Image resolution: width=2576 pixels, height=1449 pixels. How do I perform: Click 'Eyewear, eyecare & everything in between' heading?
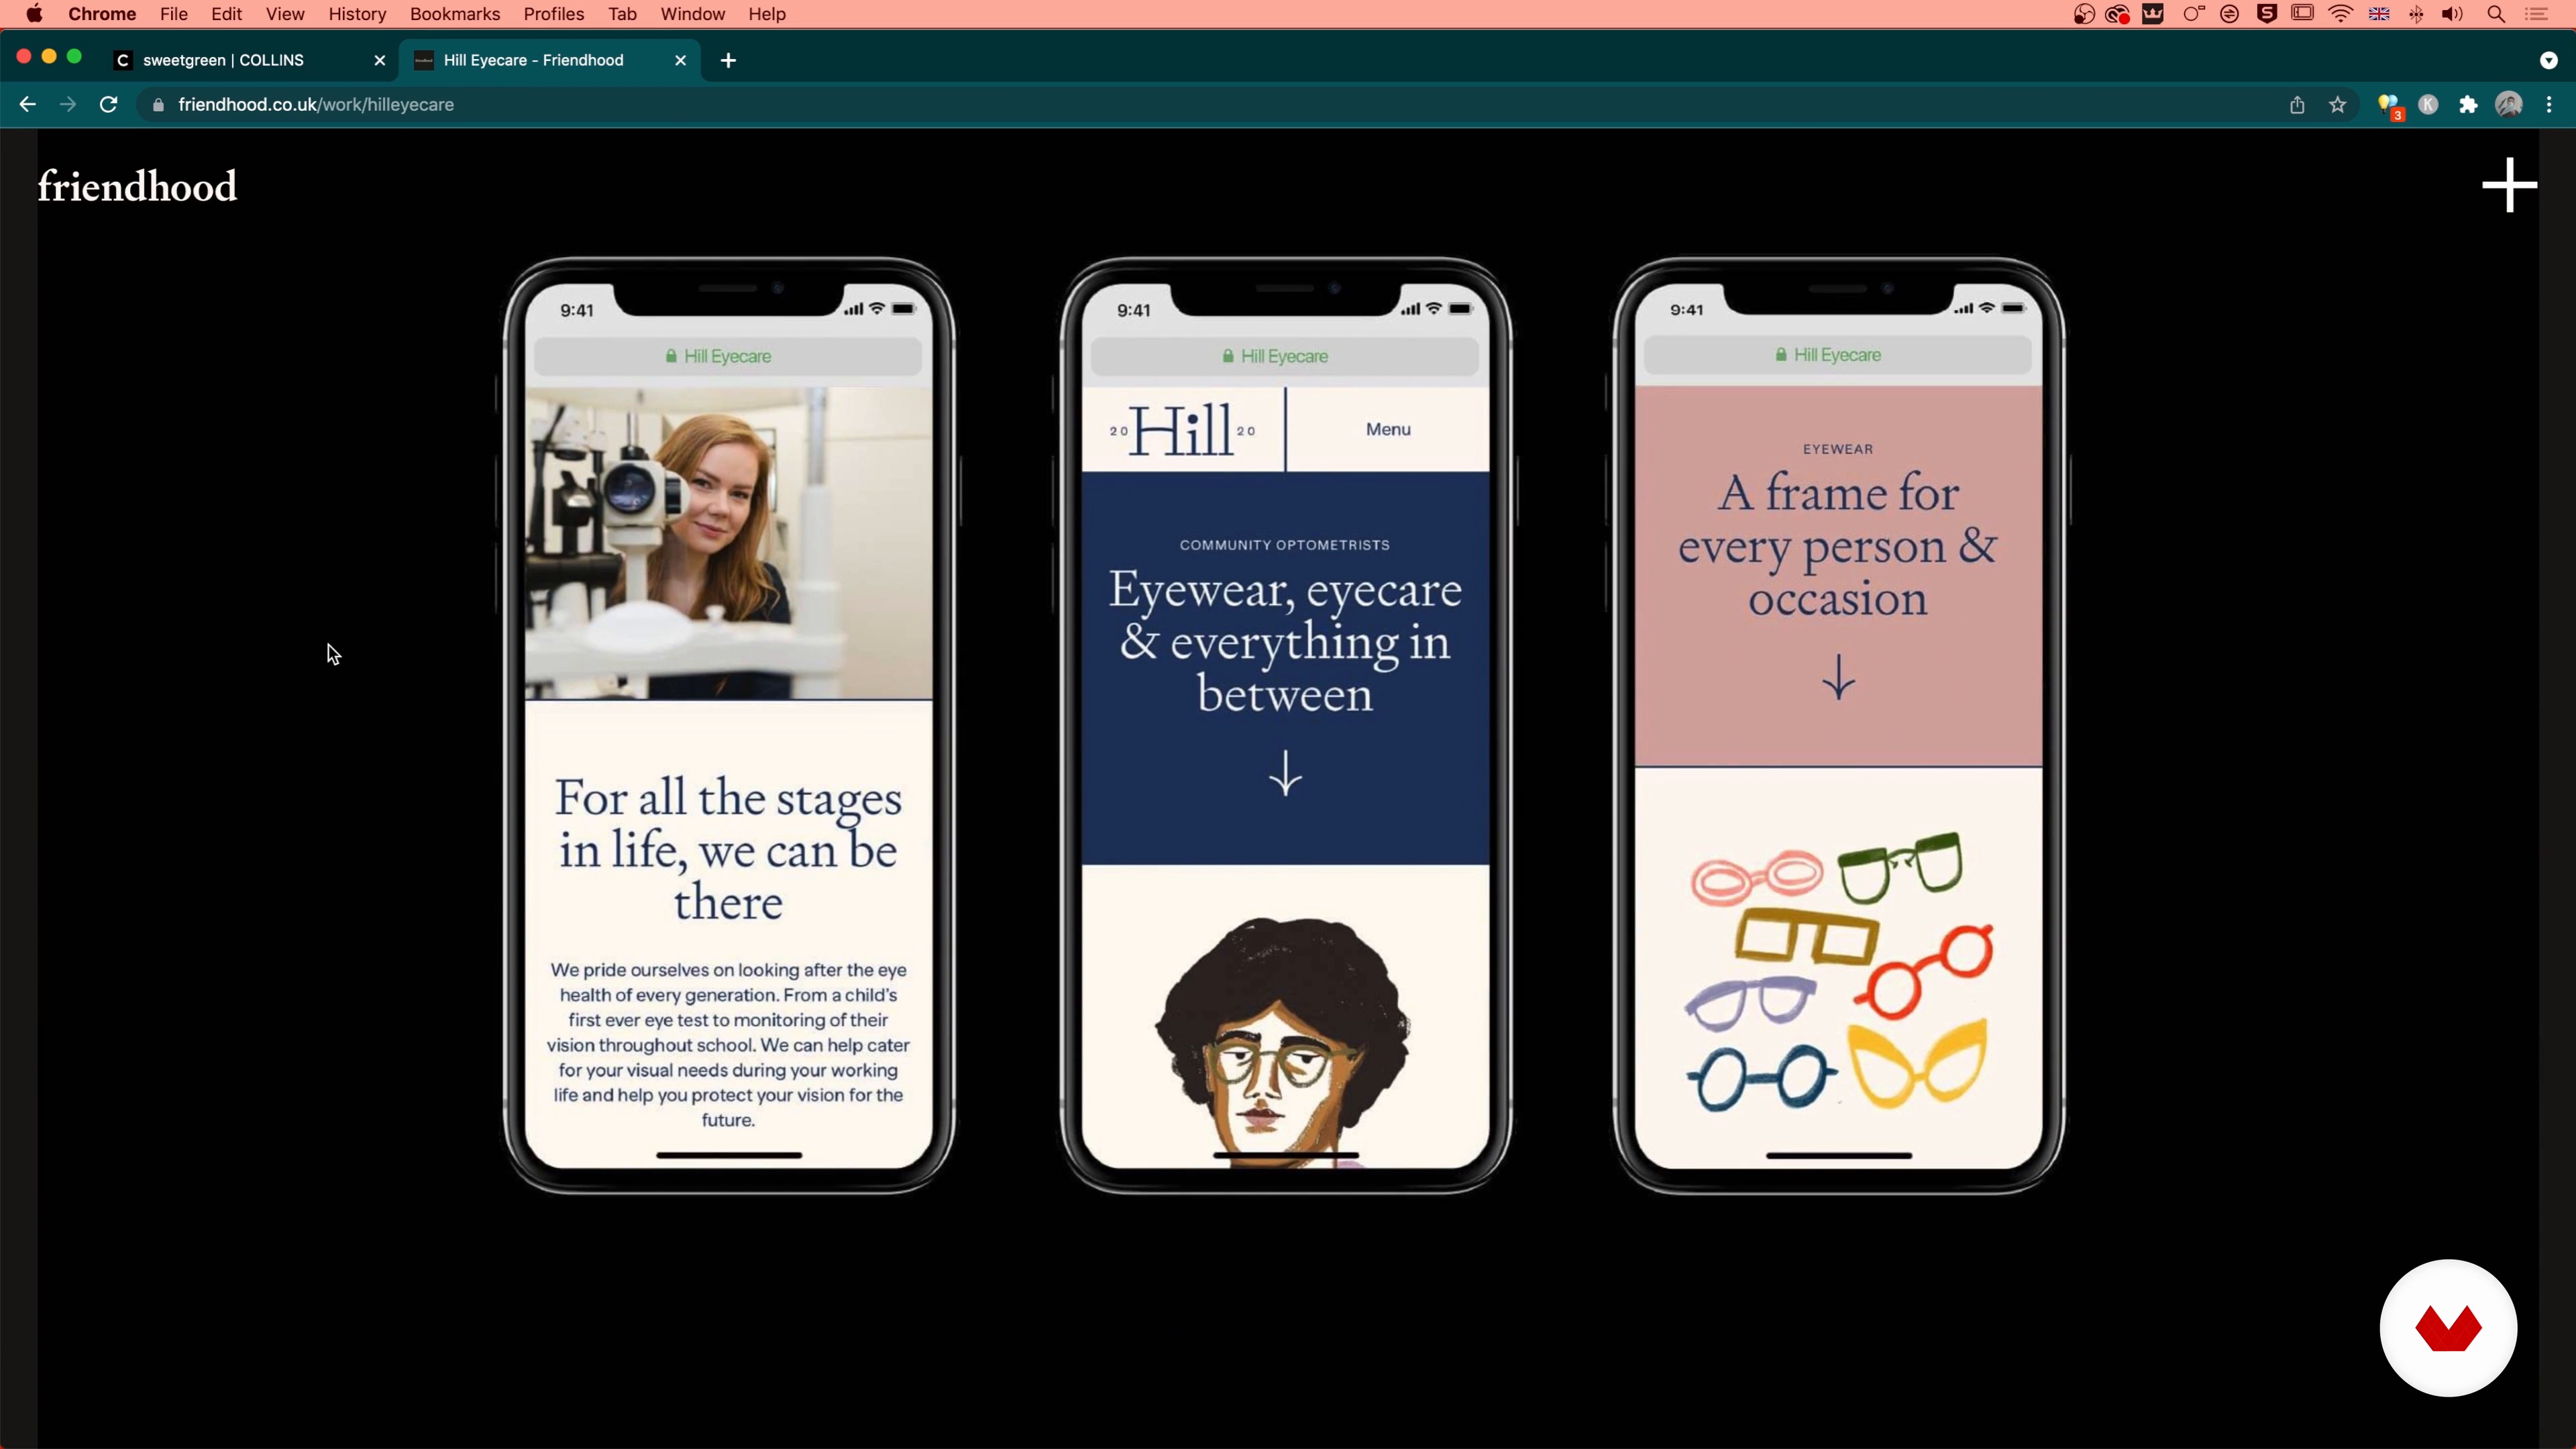point(1285,641)
